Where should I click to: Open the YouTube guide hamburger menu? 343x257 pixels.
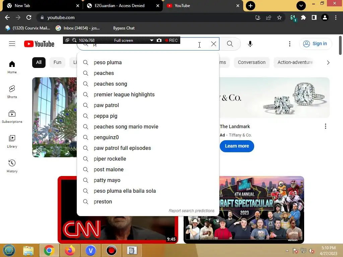12,44
